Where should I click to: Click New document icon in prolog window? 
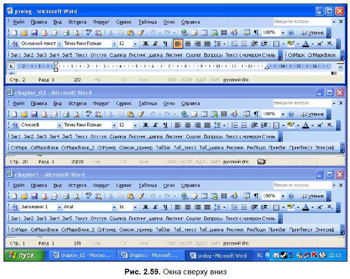(14, 33)
